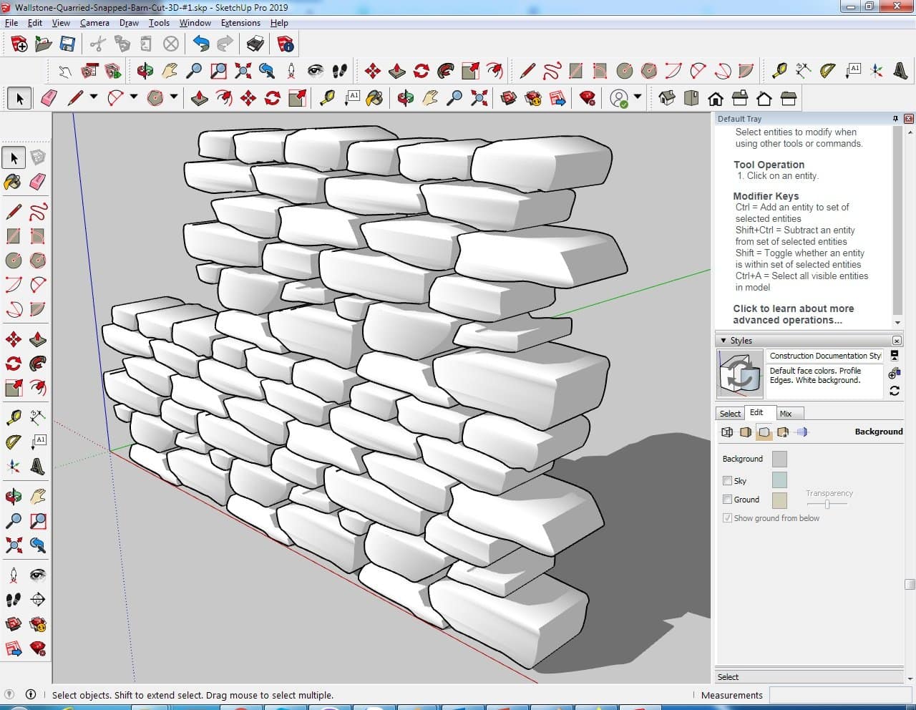
Task: Click the Save icon in the top toolbar
Action: [67, 44]
